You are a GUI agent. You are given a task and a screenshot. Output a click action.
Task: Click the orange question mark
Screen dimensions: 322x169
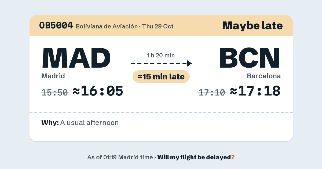(x=233, y=157)
